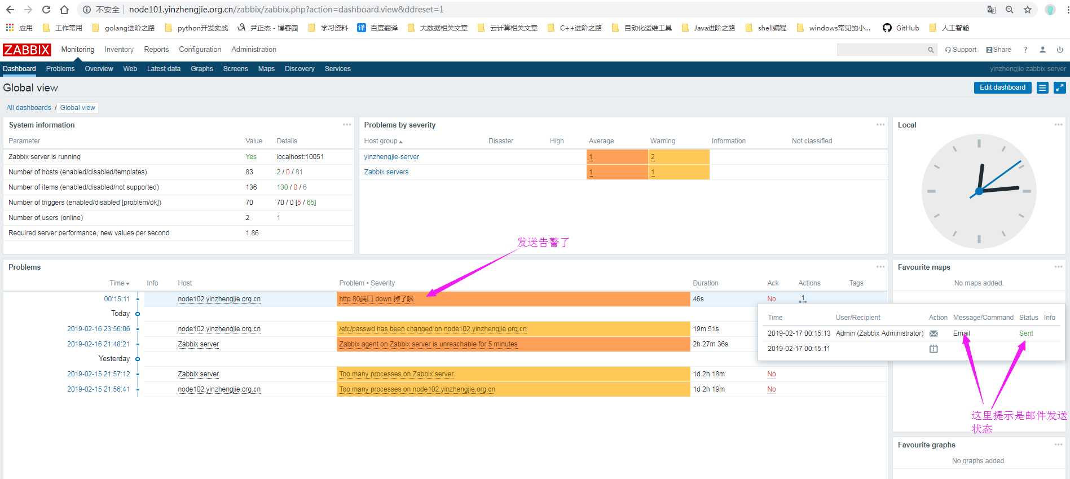Open All dashboards breadcrumb link
Image resolution: width=1070 pixels, height=479 pixels.
(29, 108)
